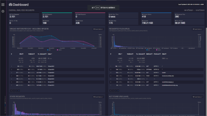This screenshot has width=207, height=116.
Task: Sort Requested Files table by Protocol
Action: click(x=157, y=54)
